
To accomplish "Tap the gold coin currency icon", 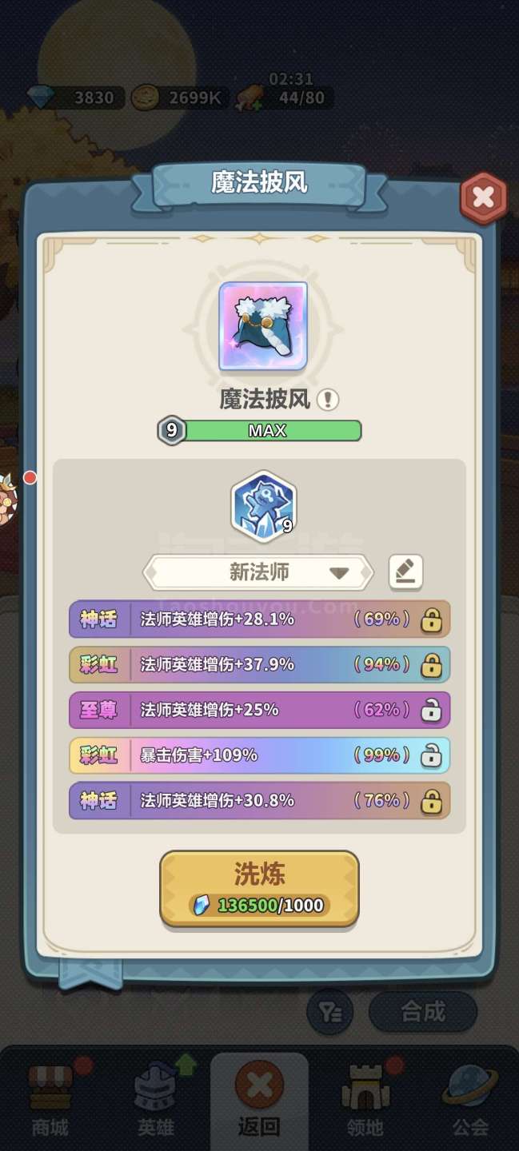I will pyautogui.click(x=147, y=98).
